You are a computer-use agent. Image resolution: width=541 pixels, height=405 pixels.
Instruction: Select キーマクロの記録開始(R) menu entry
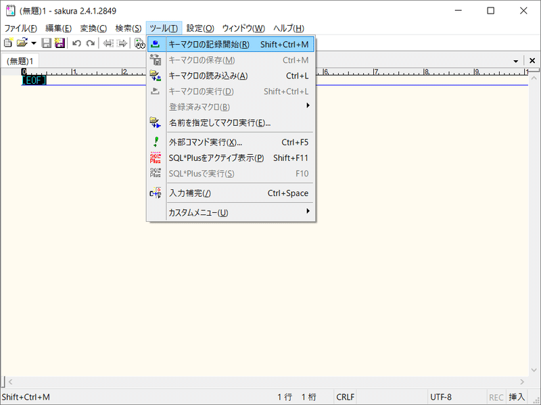(x=231, y=44)
